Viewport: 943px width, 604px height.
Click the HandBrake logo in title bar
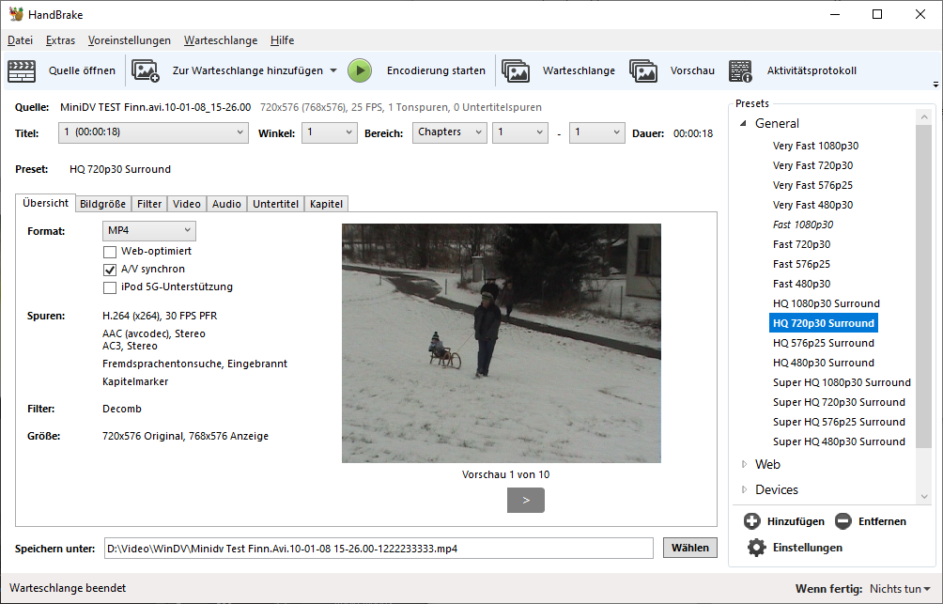[16, 14]
